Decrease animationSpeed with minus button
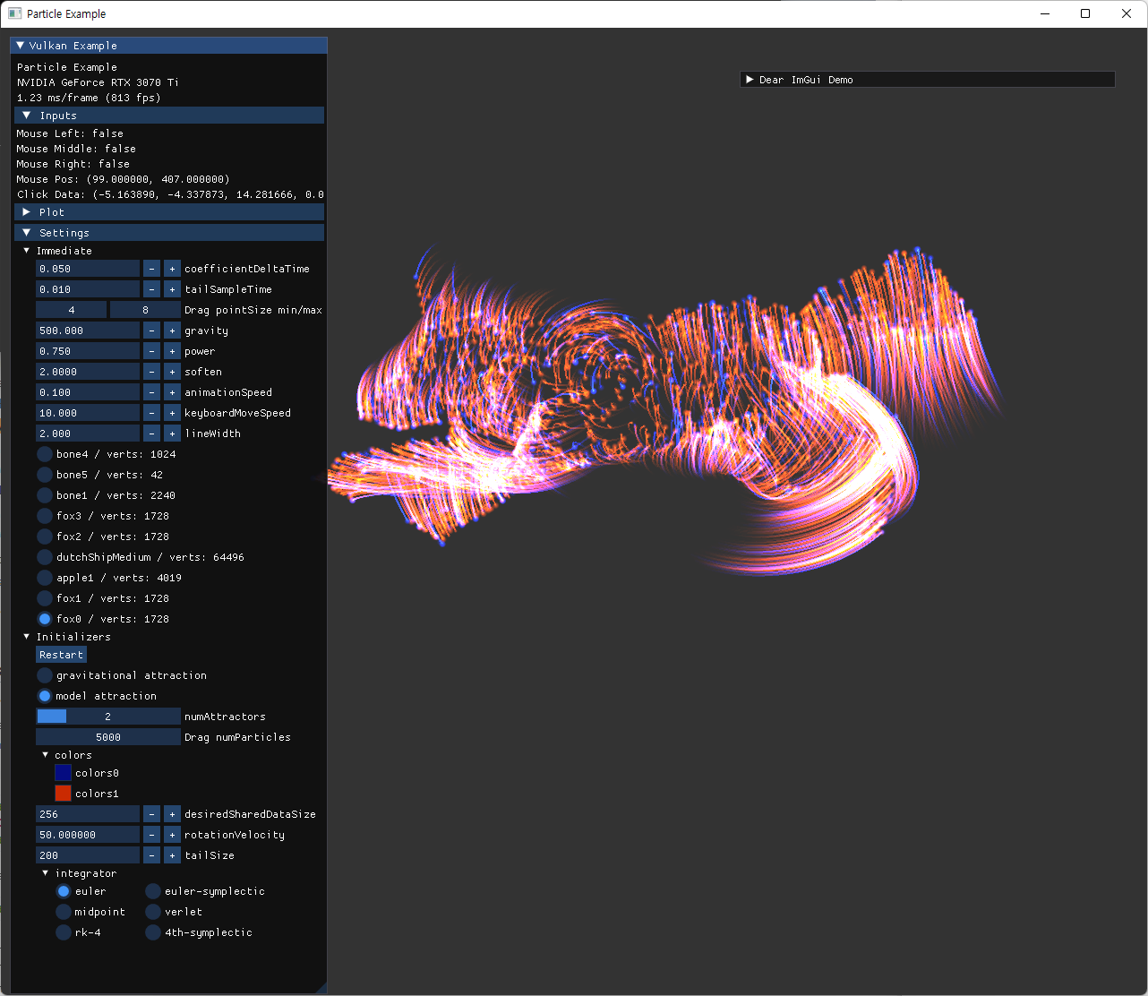Viewport: 1148px width, 996px height. pyautogui.click(x=151, y=392)
